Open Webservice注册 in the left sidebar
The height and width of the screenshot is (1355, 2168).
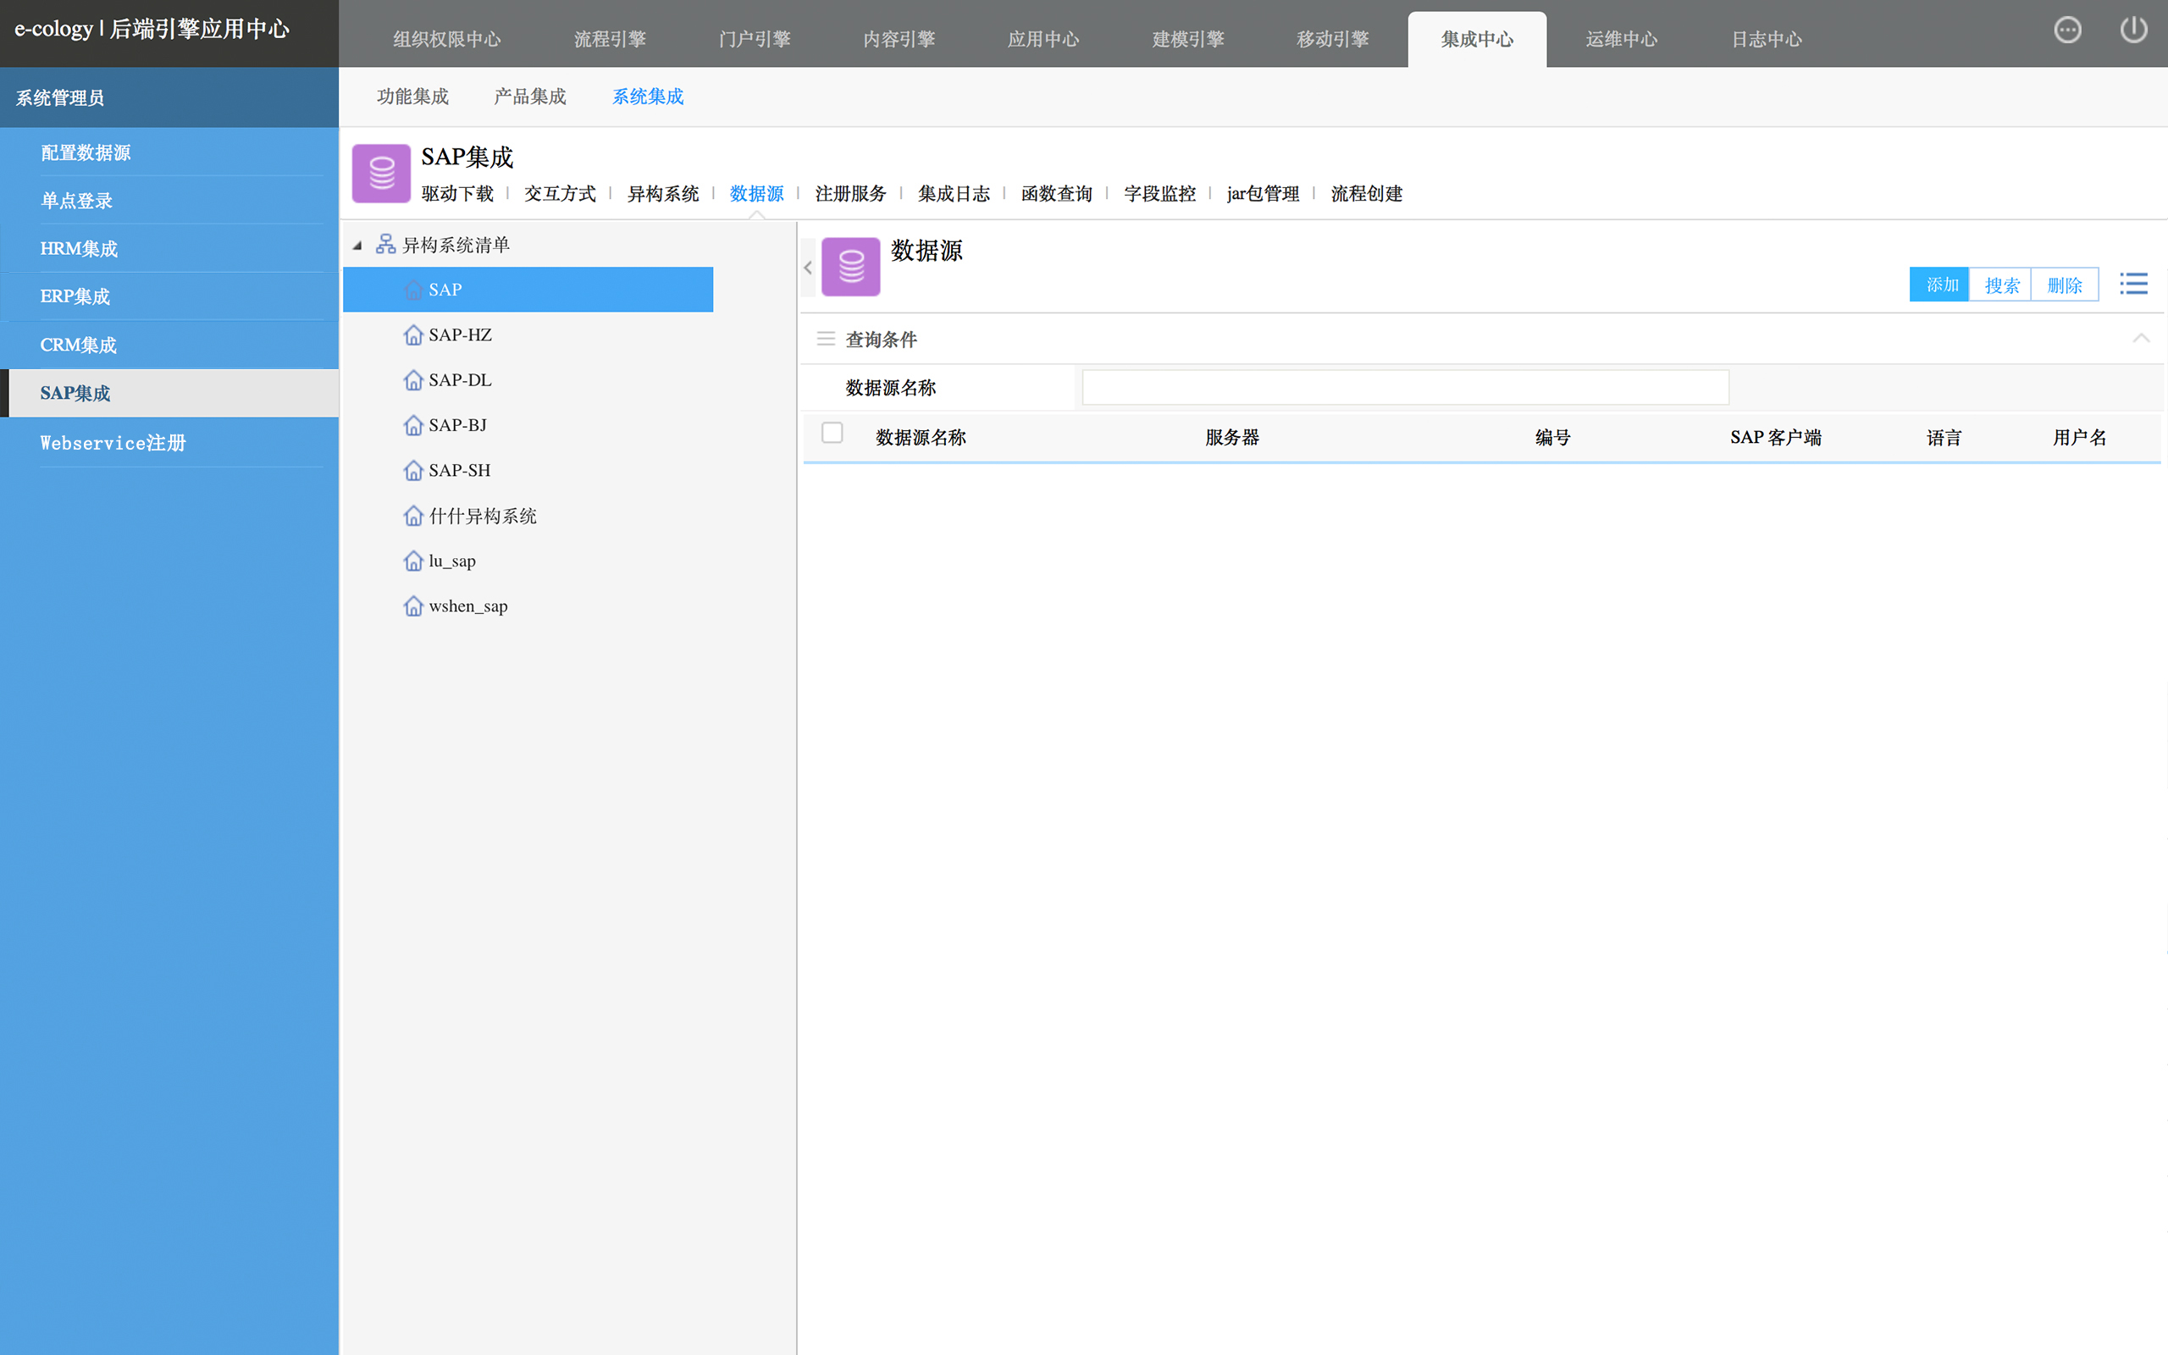[x=113, y=443]
